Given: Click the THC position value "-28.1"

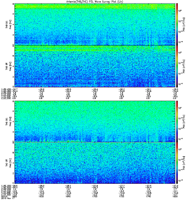Looking at the screenshot, I should click(x=68, y=186).
